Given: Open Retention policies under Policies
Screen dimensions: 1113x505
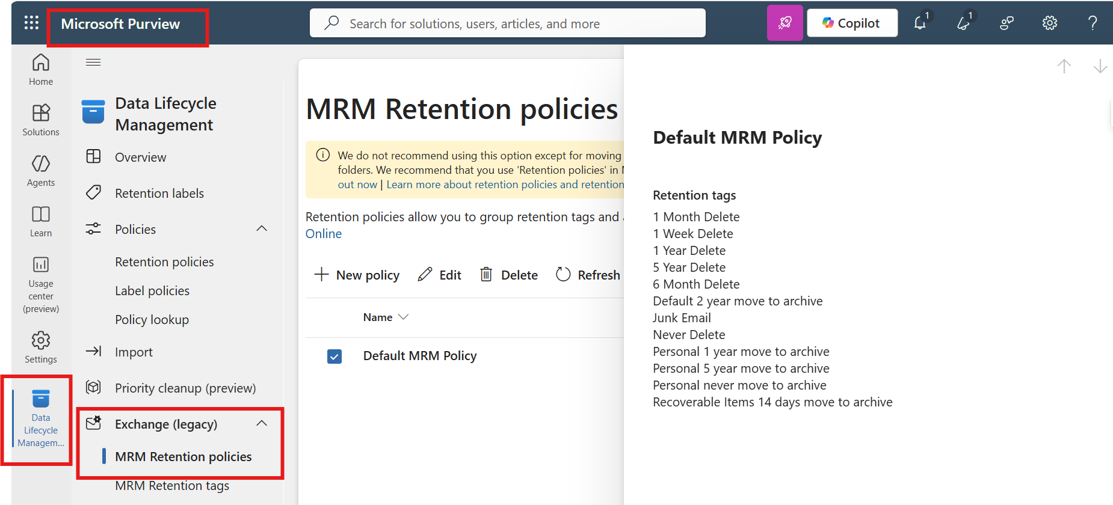Looking at the screenshot, I should [164, 262].
